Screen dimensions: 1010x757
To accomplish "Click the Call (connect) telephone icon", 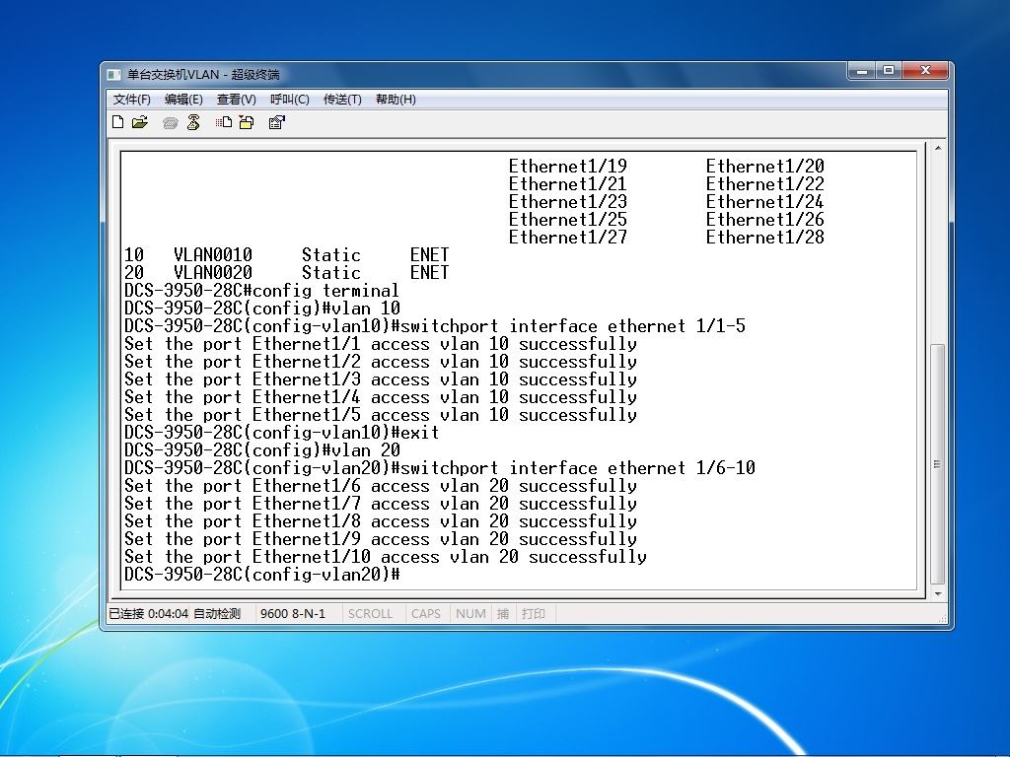I will (x=170, y=123).
